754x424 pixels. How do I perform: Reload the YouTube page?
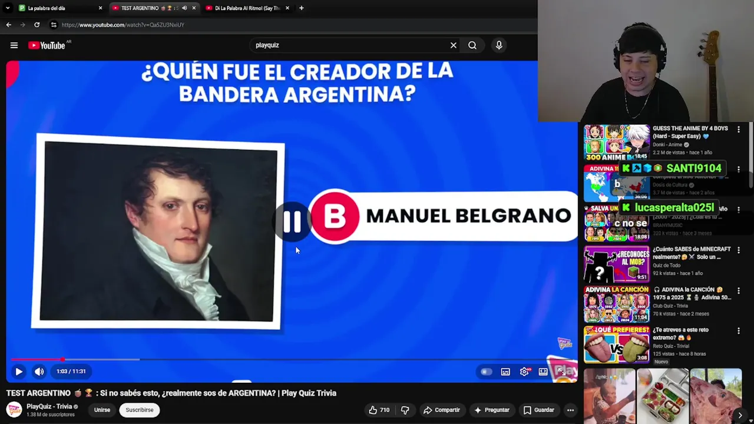37,25
